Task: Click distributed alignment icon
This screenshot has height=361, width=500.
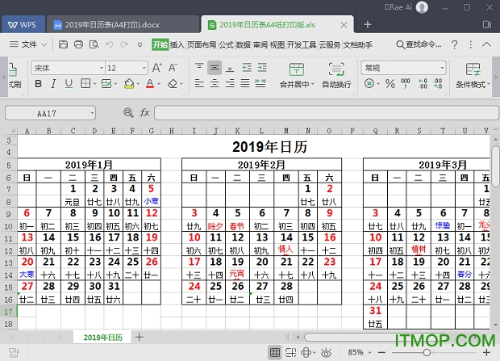Action: (x=260, y=84)
